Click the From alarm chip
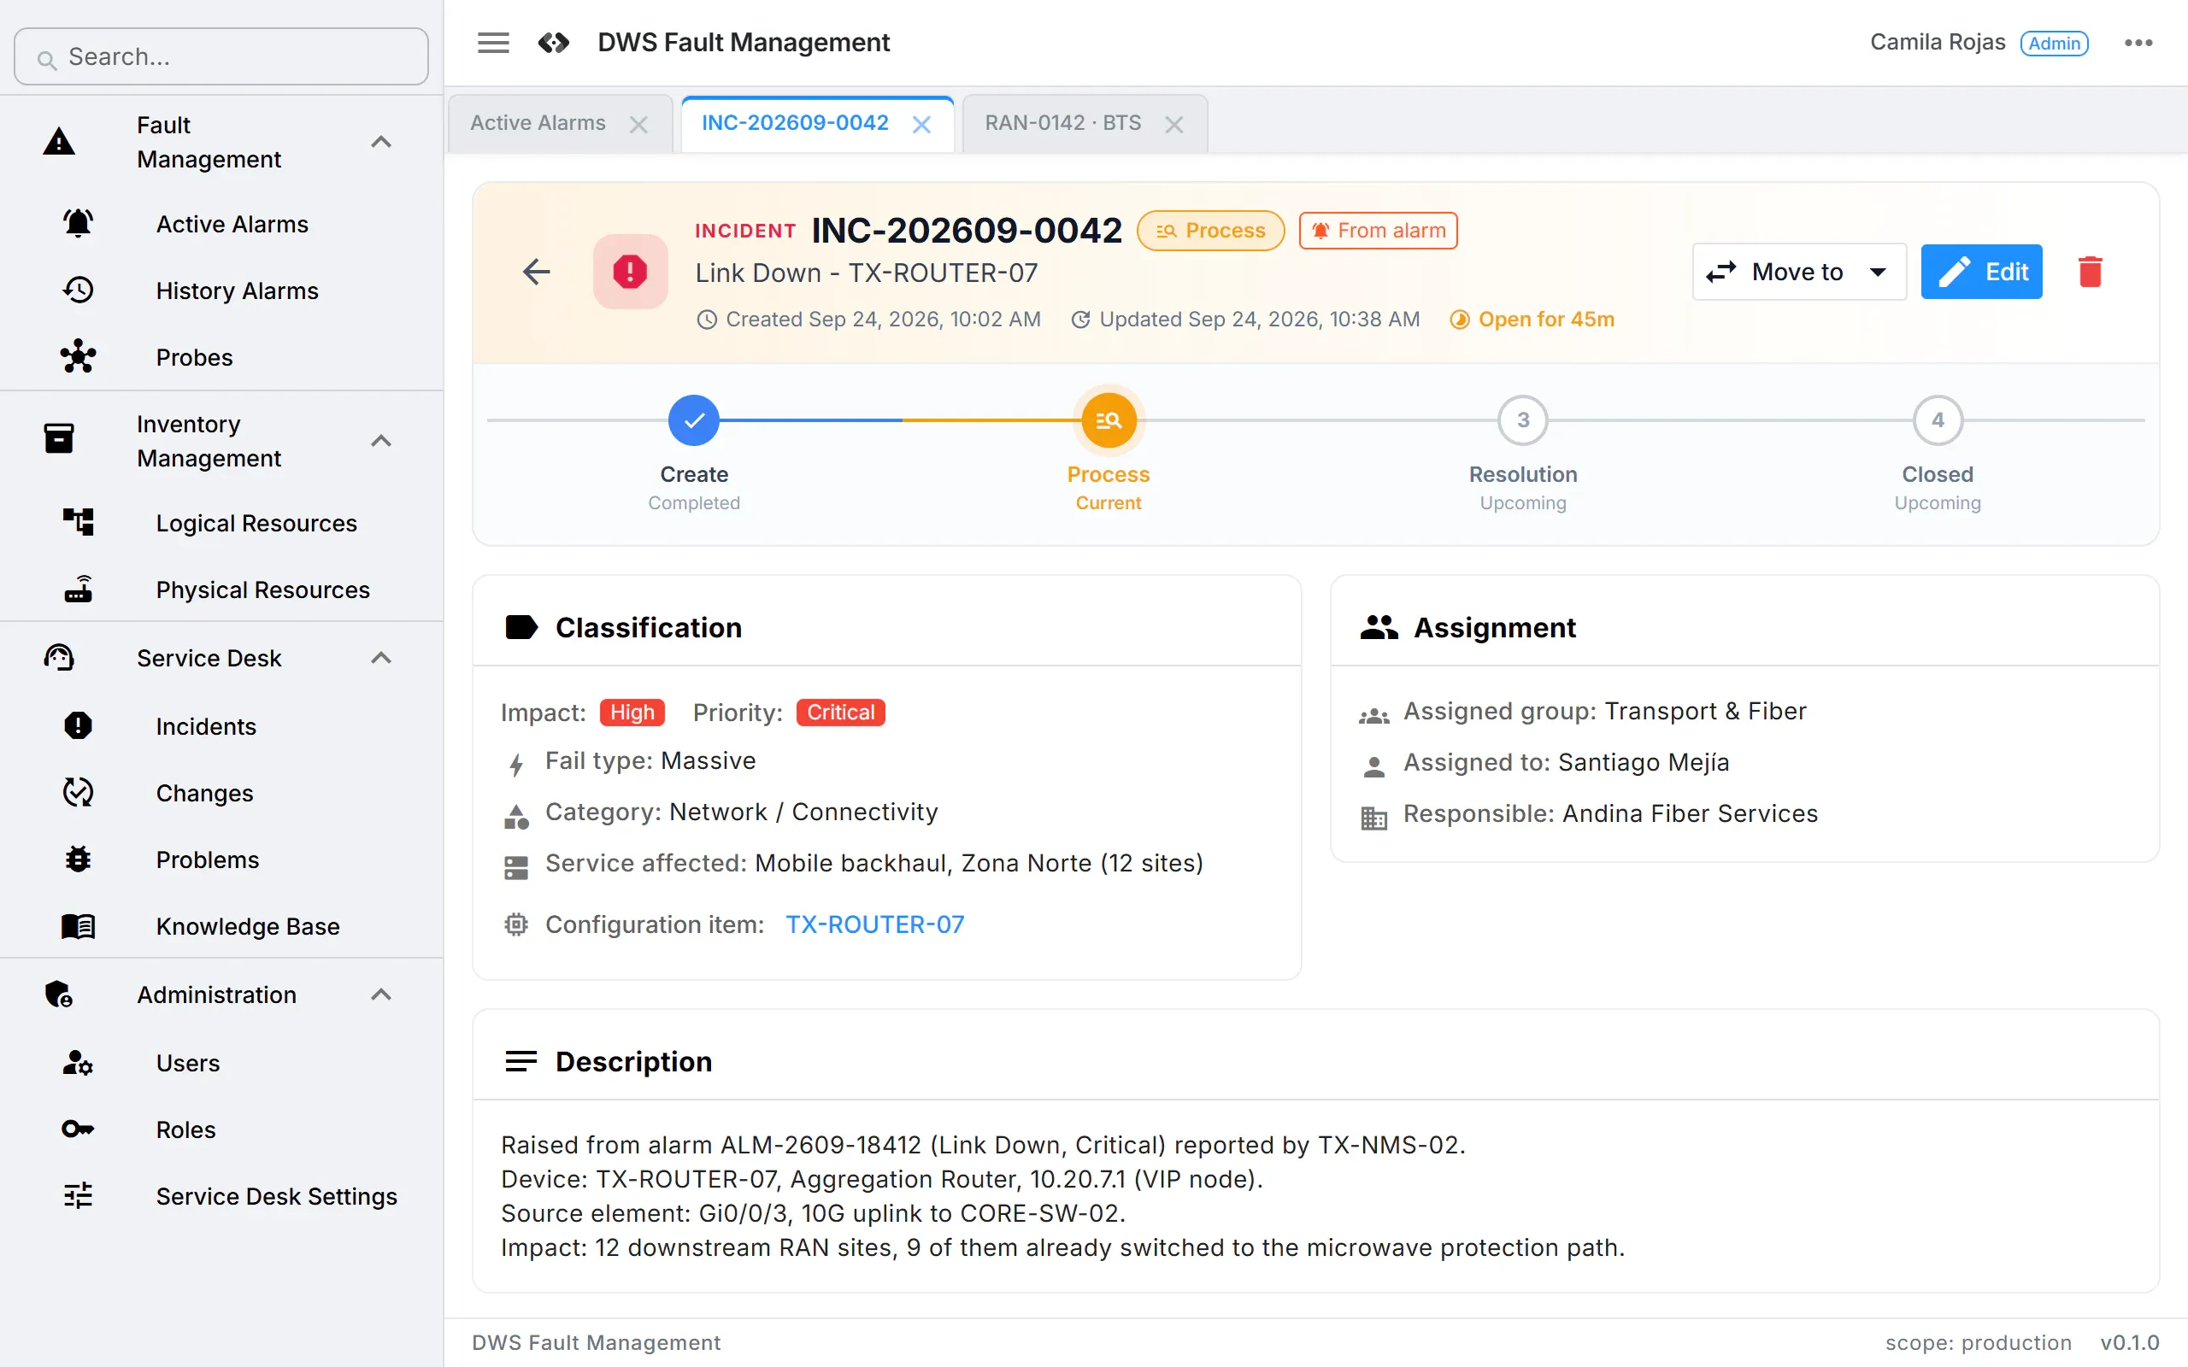2188x1367 pixels. coord(1378,231)
